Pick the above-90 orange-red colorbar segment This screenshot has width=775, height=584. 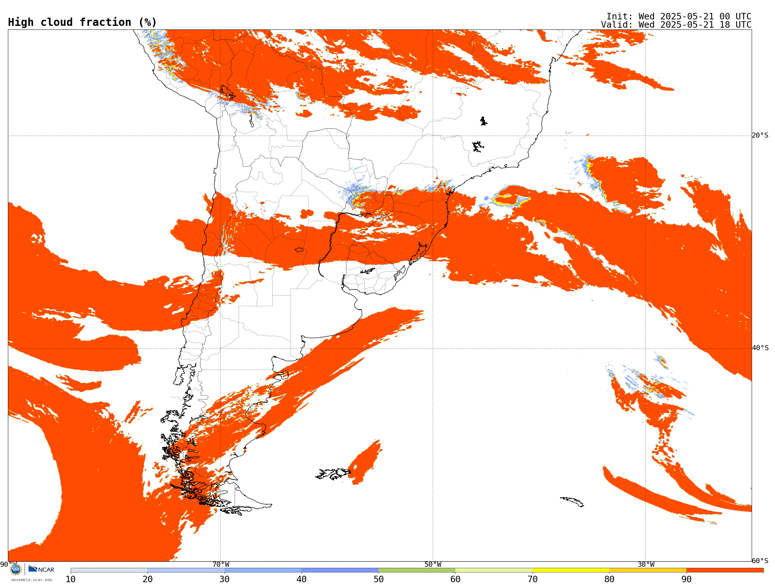(725, 570)
